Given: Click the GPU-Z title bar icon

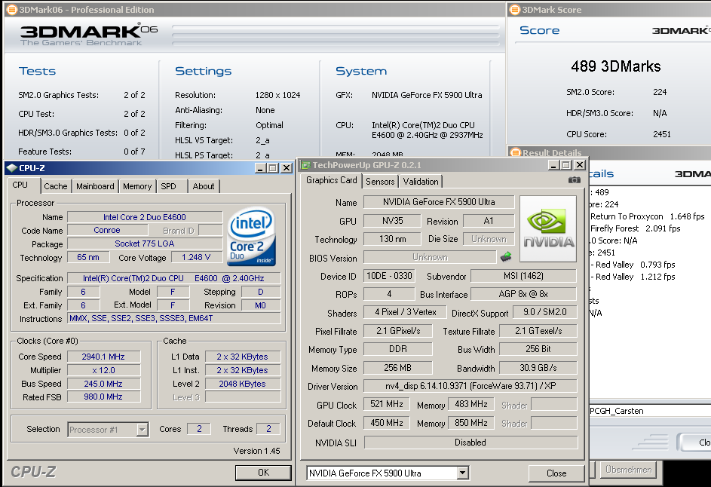Looking at the screenshot, I should (x=305, y=165).
